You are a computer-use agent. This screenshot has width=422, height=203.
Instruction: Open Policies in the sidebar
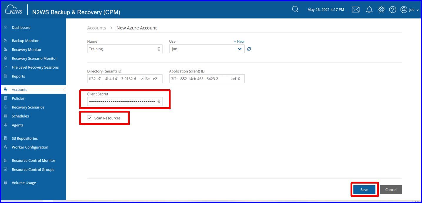18,98
